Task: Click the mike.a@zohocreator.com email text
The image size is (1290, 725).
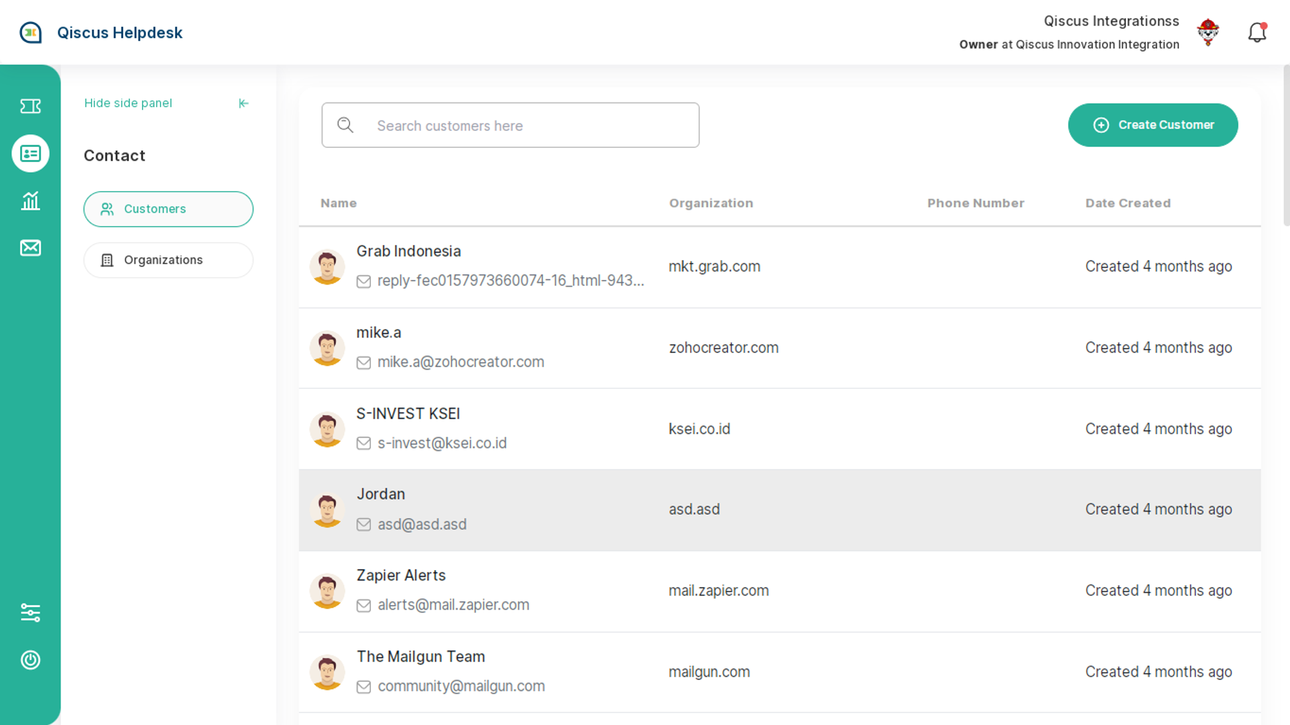Action: (x=461, y=362)
